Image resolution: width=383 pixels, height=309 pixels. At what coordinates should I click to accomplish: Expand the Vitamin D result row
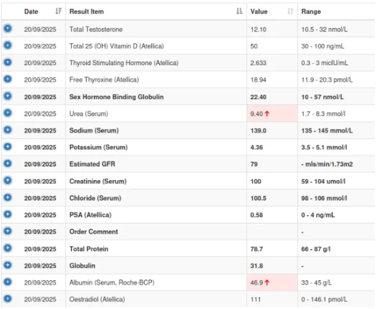8,45
